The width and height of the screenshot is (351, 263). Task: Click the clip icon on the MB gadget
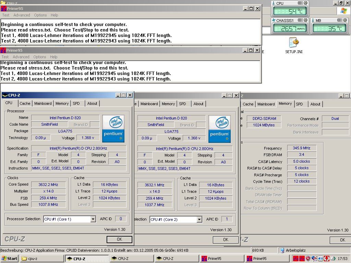pos(340,20)
